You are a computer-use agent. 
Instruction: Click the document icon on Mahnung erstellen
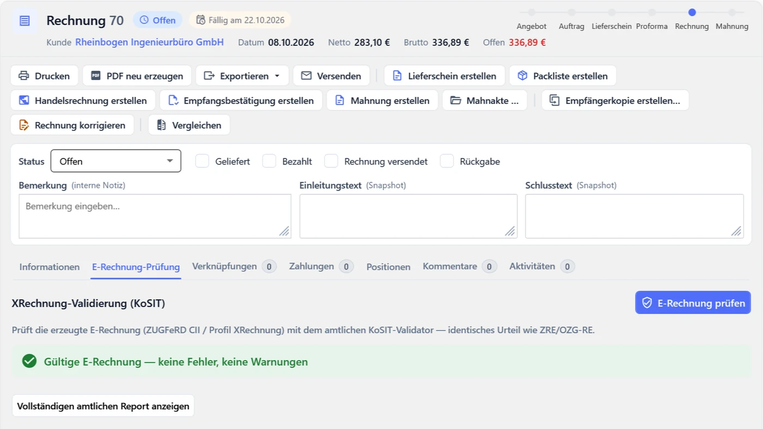(340, 100)
